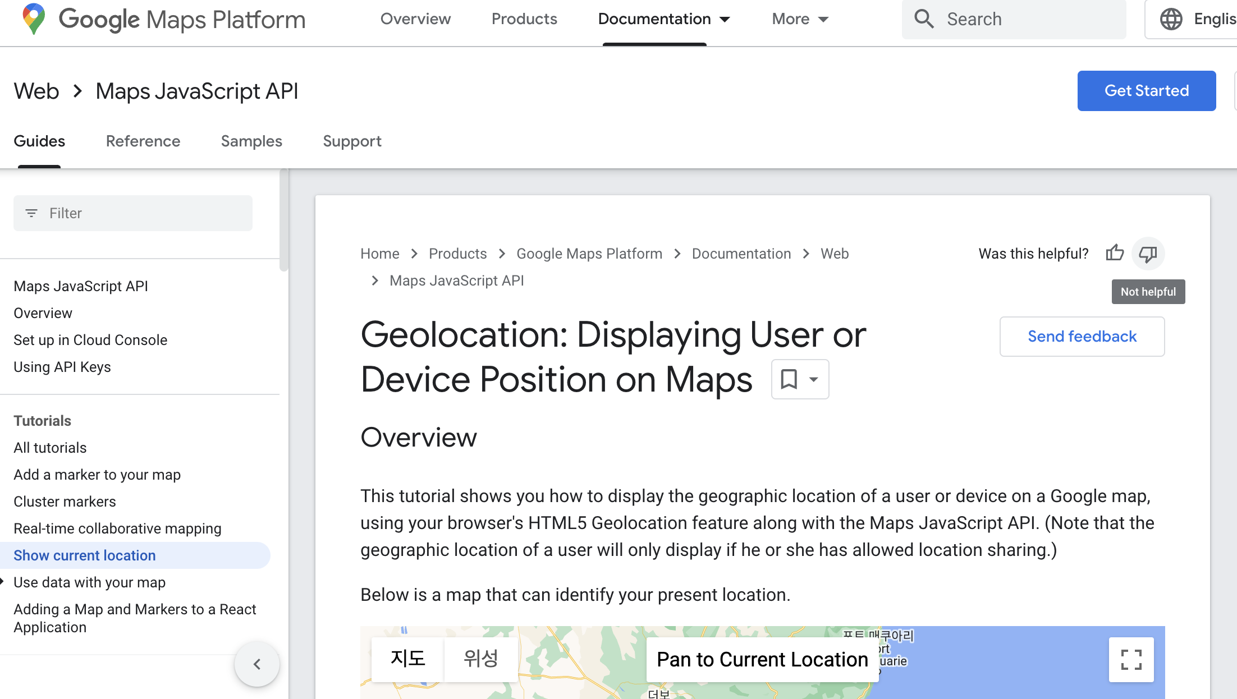Switch map to 지도 map view

pyautogui.click(x=408, y=659)
